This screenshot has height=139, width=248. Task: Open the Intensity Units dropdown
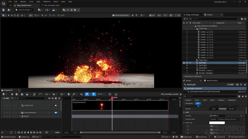click(x=224, y=119)
